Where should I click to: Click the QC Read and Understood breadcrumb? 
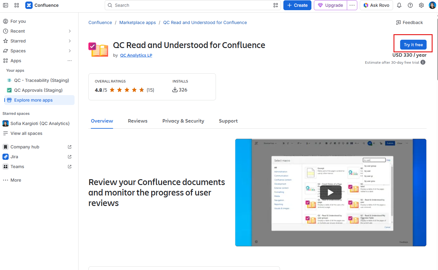(205, 22)
